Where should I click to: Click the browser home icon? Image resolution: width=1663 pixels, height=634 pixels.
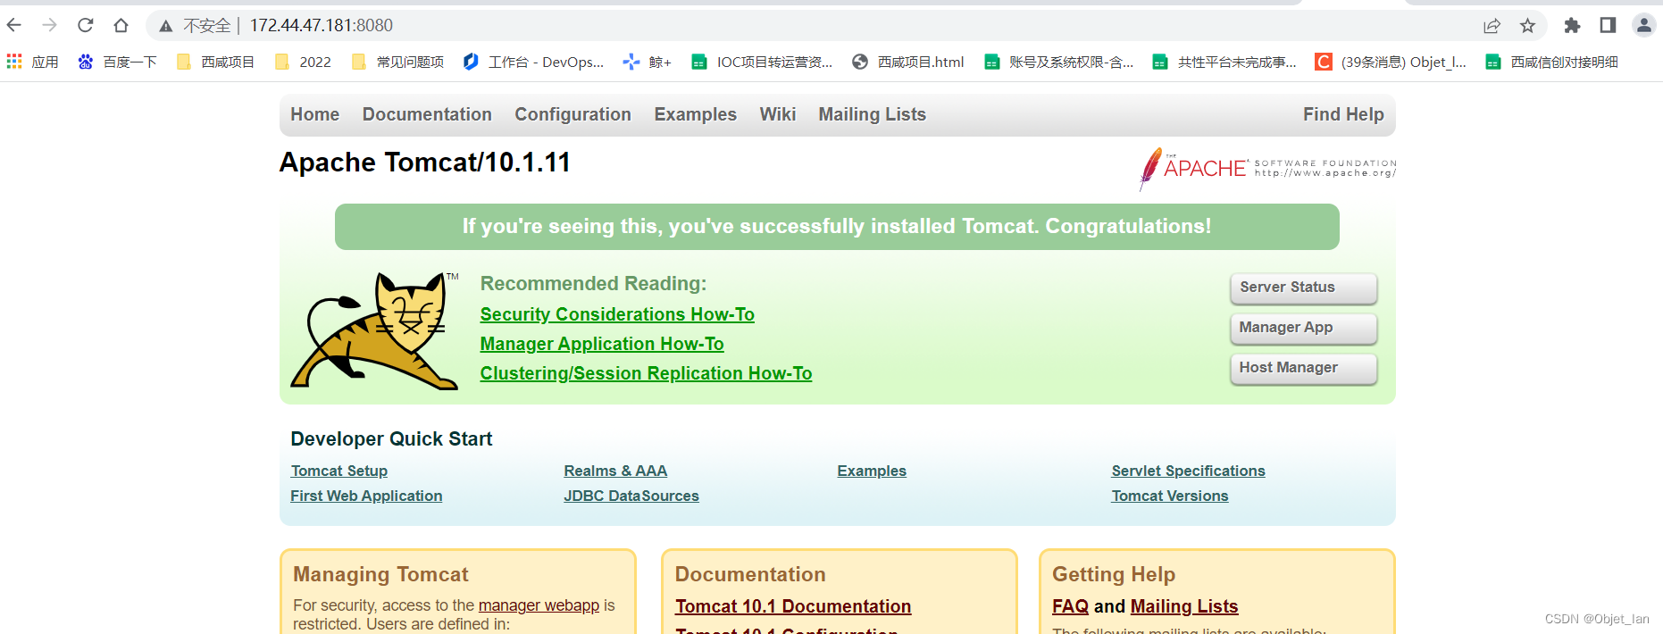(x=121, y=25)
